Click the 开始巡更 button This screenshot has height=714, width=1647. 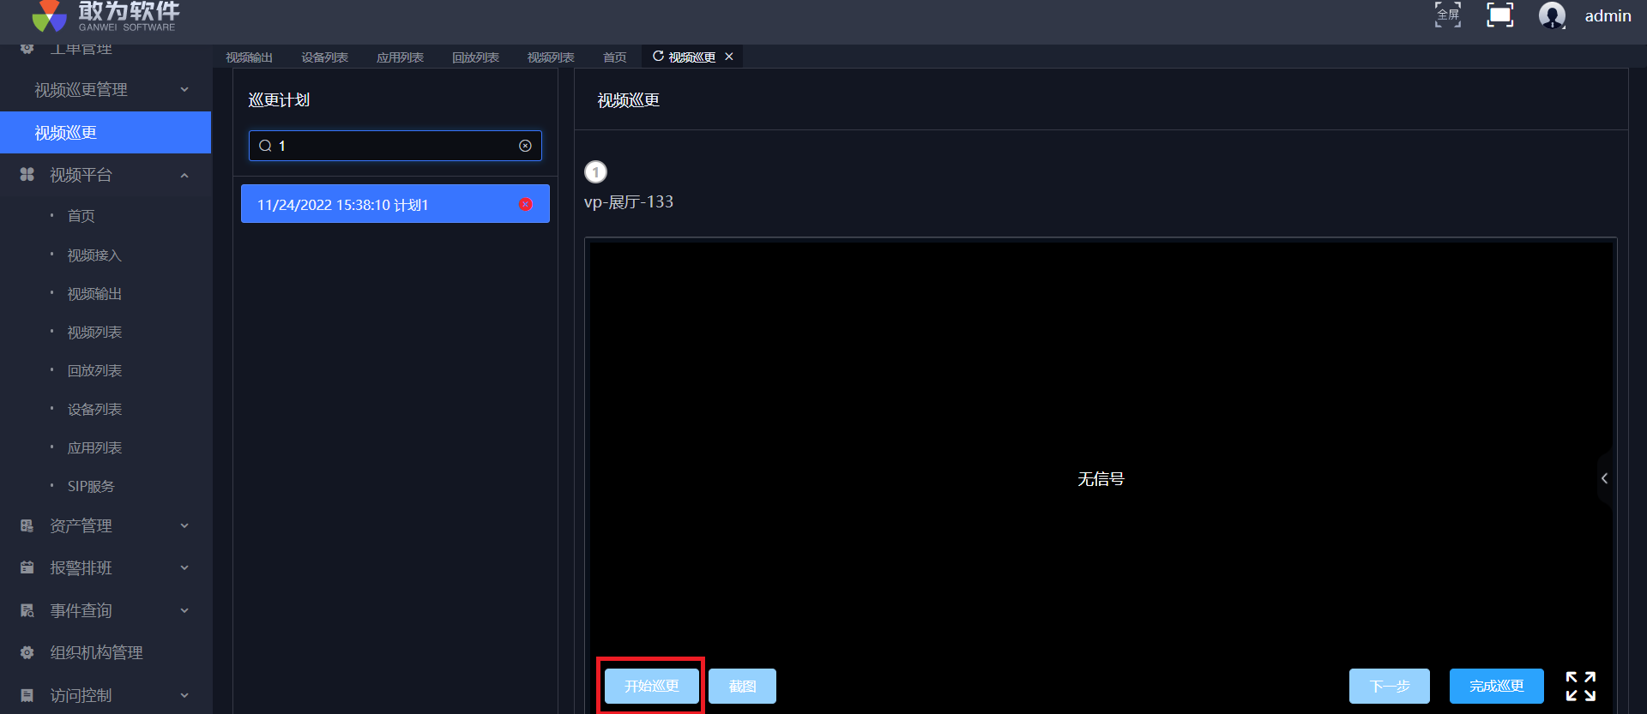pos(651,686)
